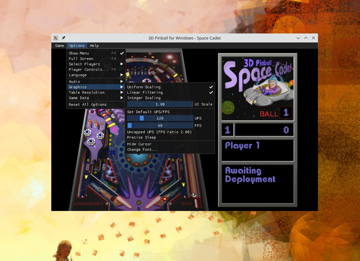The height and width of the screenshot is (261, 360).
Task: Click the UI Scale slider showing 1.00
Action: tap(160, 104)
